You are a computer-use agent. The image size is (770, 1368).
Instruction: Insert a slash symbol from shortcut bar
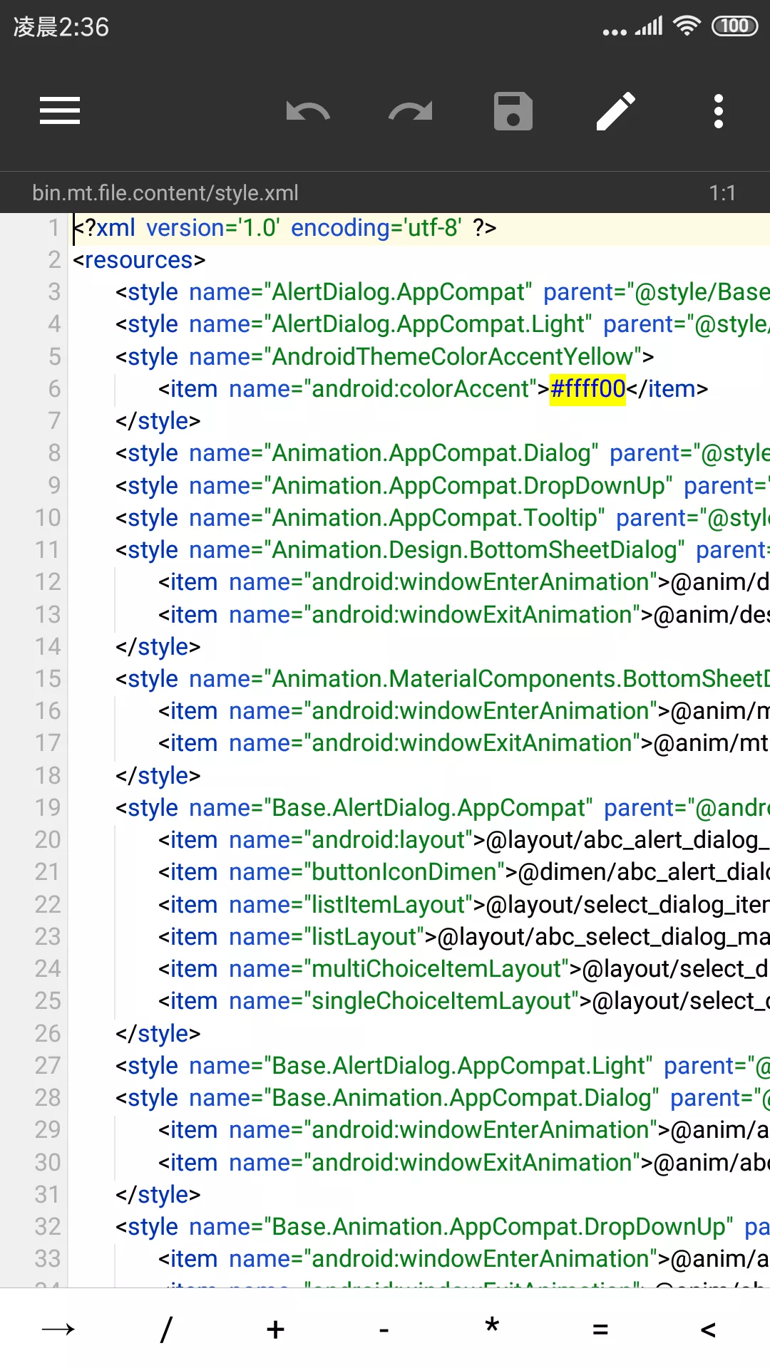click(x=166, y=1329)
